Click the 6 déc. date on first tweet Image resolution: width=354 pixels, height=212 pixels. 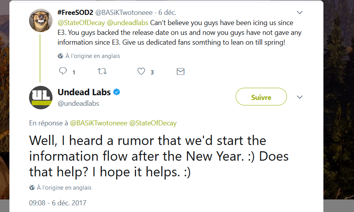point(167,13)
